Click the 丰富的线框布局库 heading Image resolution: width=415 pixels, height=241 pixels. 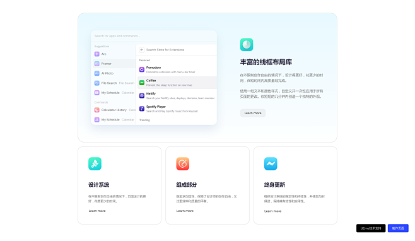(x=266, y=62)
